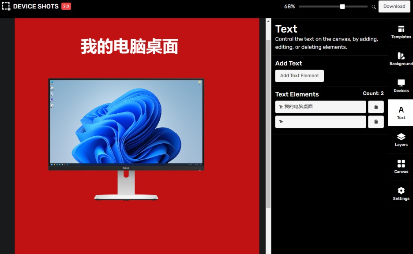Click the zoom magnifier icon
Viewport: 413px width, 254px height.
coord(373,7)
